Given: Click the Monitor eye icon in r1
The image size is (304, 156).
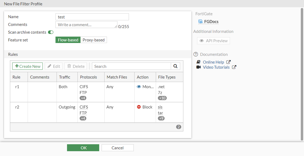Looking at the screenshot, I should pos(139,87).
